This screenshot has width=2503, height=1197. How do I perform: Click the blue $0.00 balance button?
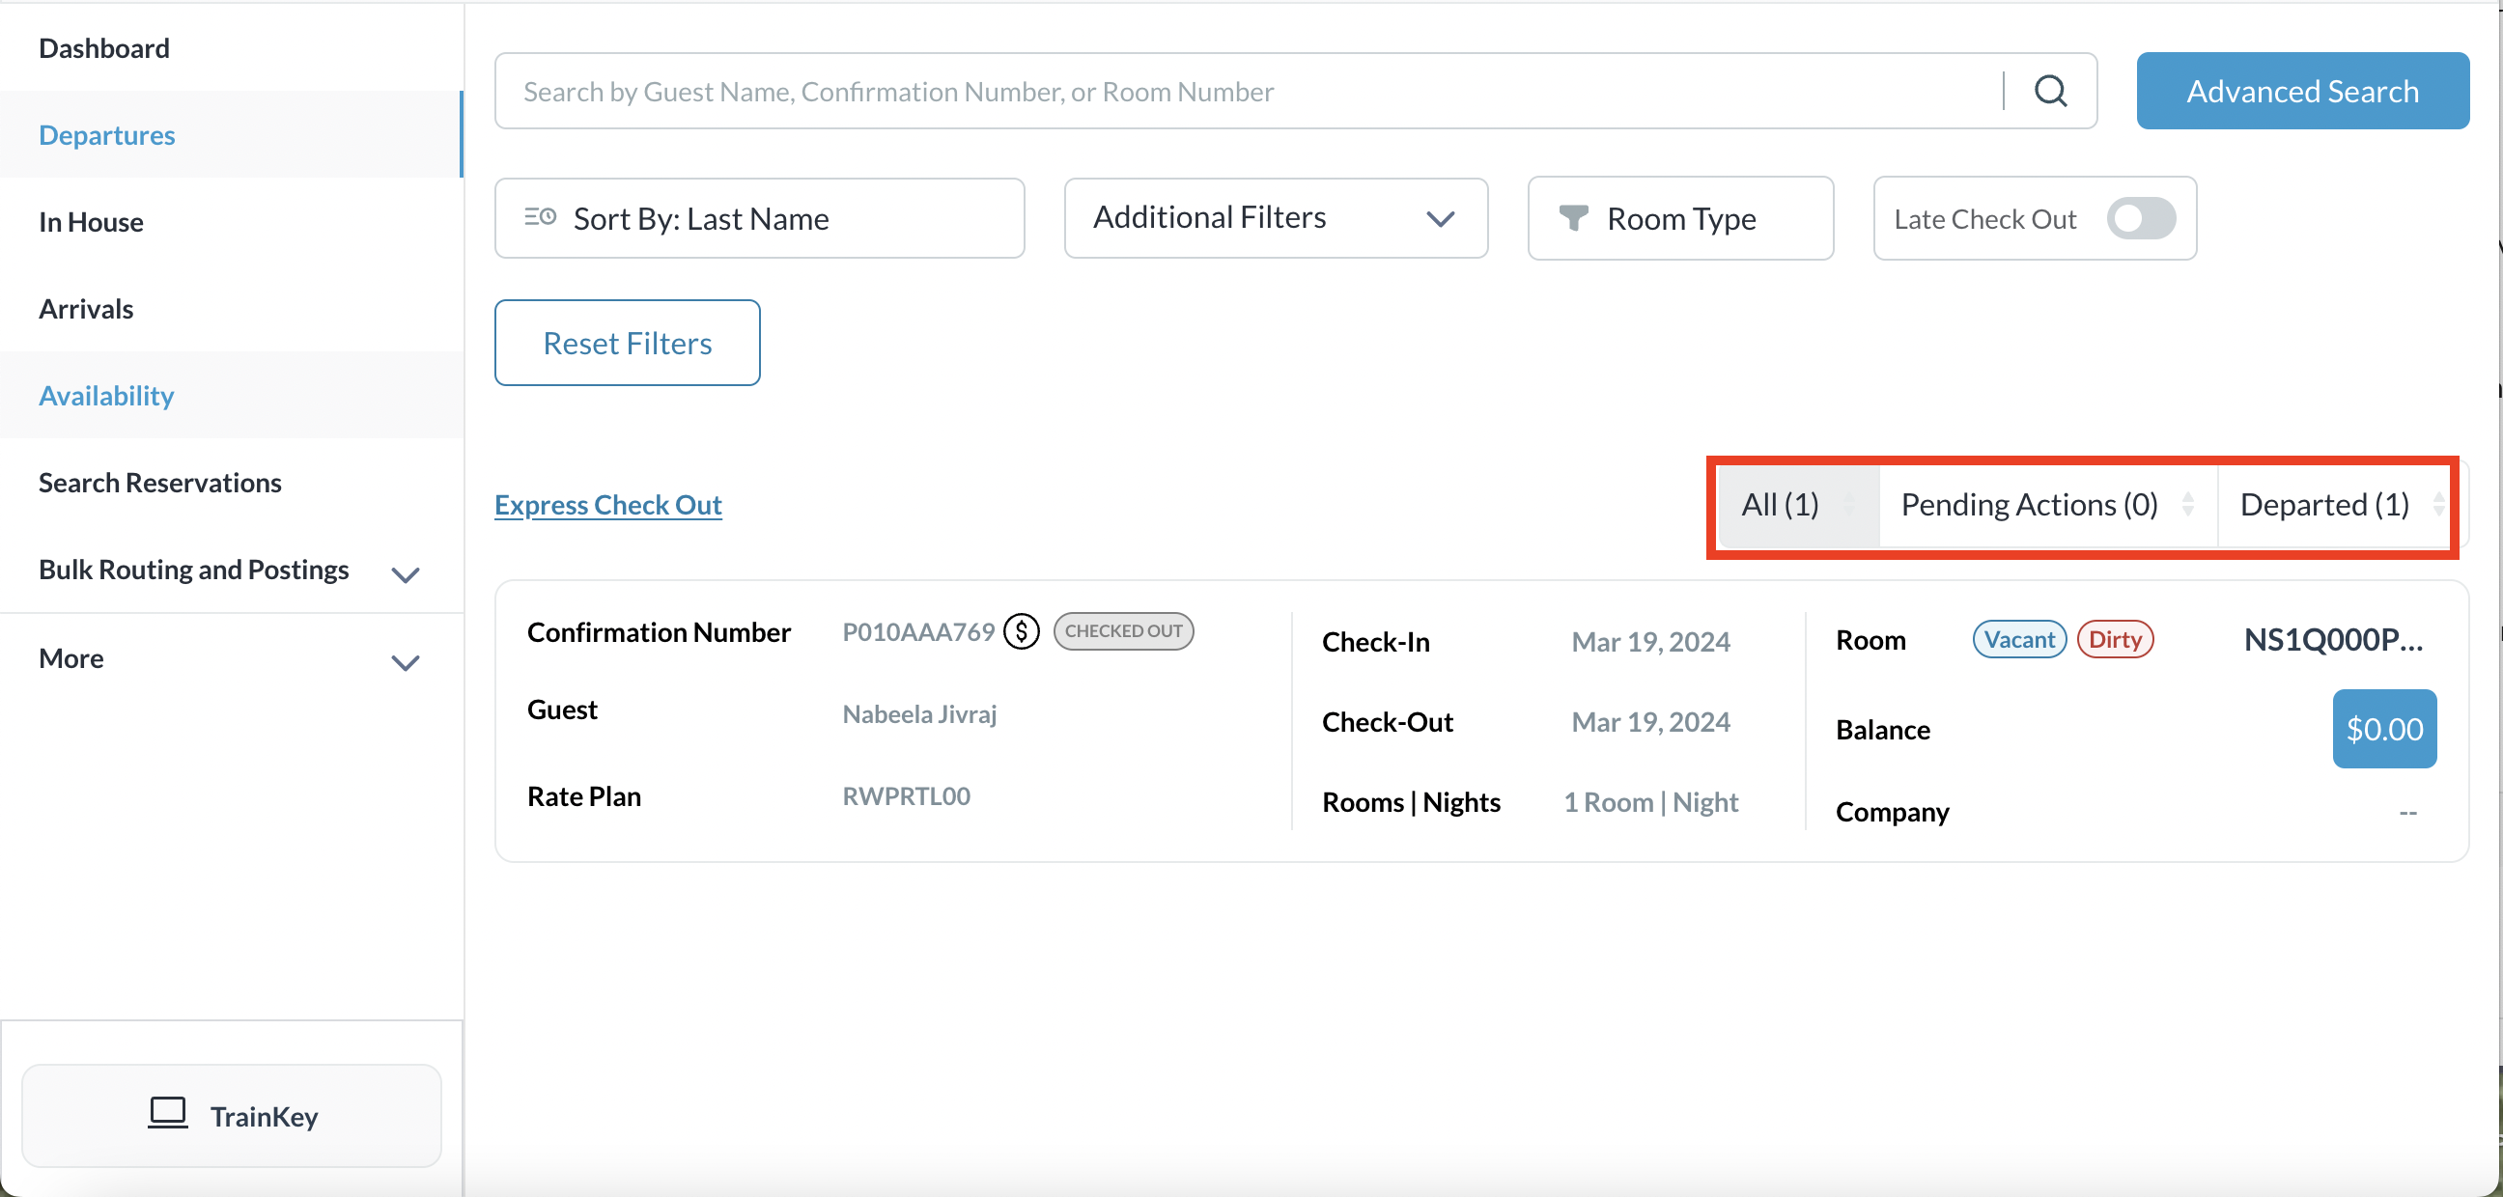[2383, 729]
